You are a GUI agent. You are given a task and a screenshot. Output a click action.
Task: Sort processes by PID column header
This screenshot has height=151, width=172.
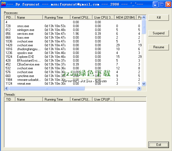[10, 18]
